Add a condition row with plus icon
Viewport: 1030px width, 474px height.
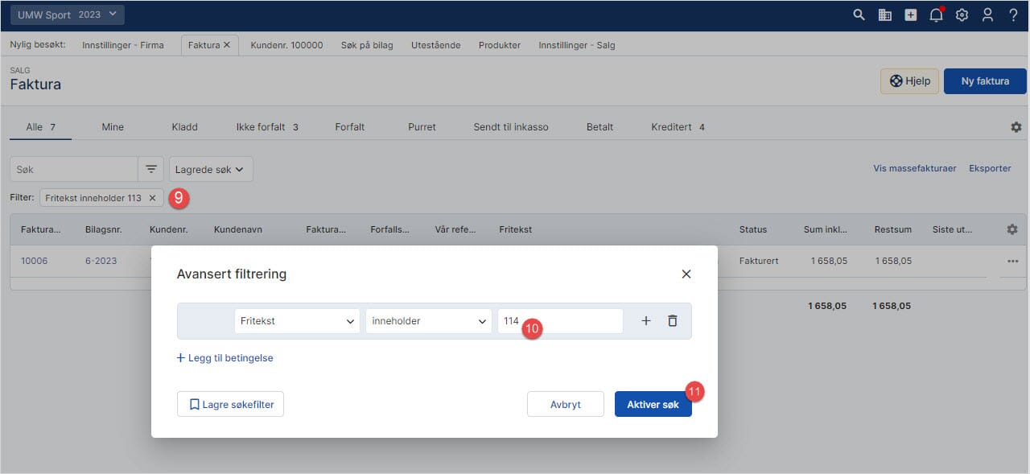click(x=645, y=321)
